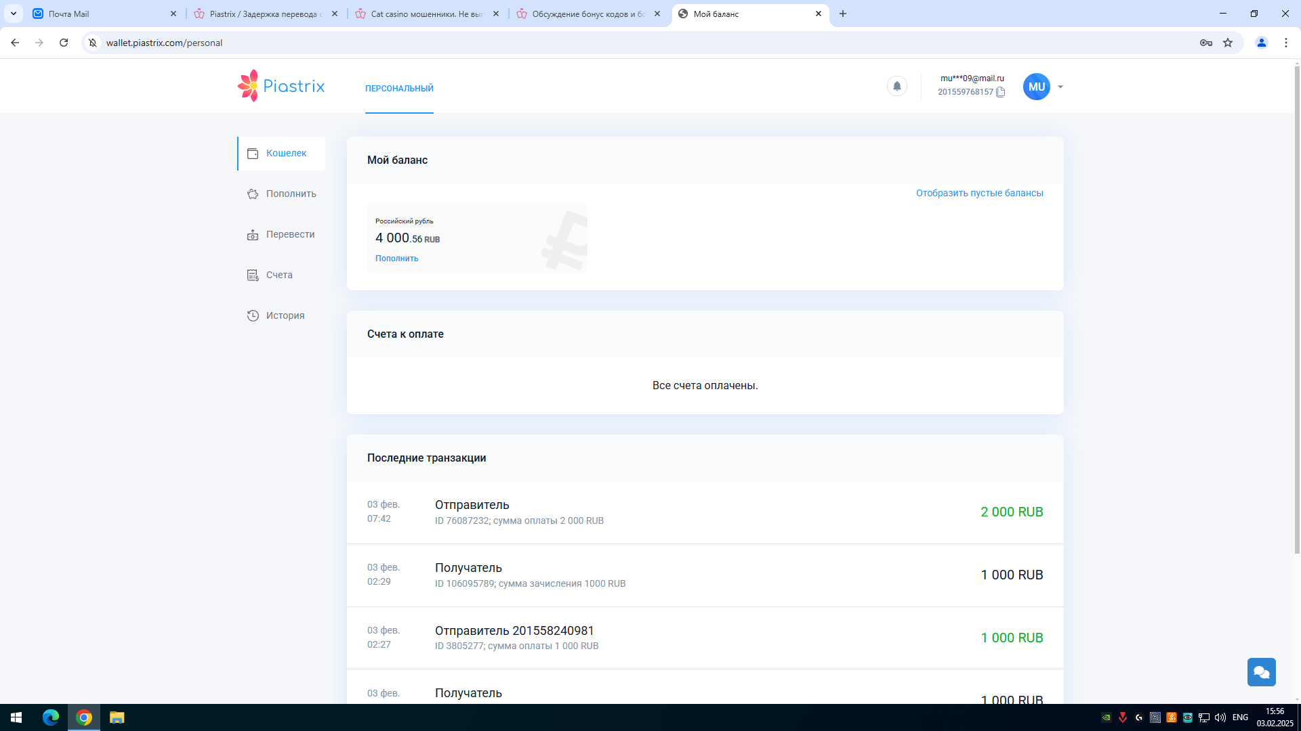The image size is (1301, 731).
Task: Open Microsoft Edge from the taskbar
Action: point(51,717)
